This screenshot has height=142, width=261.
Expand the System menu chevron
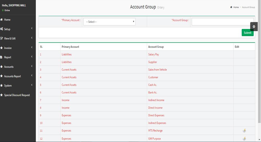click(x=32, y=85)
